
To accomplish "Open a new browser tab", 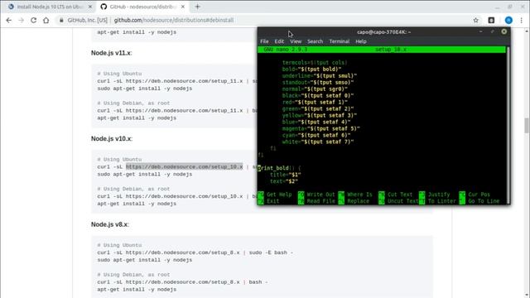I will (x=197, y=7).
